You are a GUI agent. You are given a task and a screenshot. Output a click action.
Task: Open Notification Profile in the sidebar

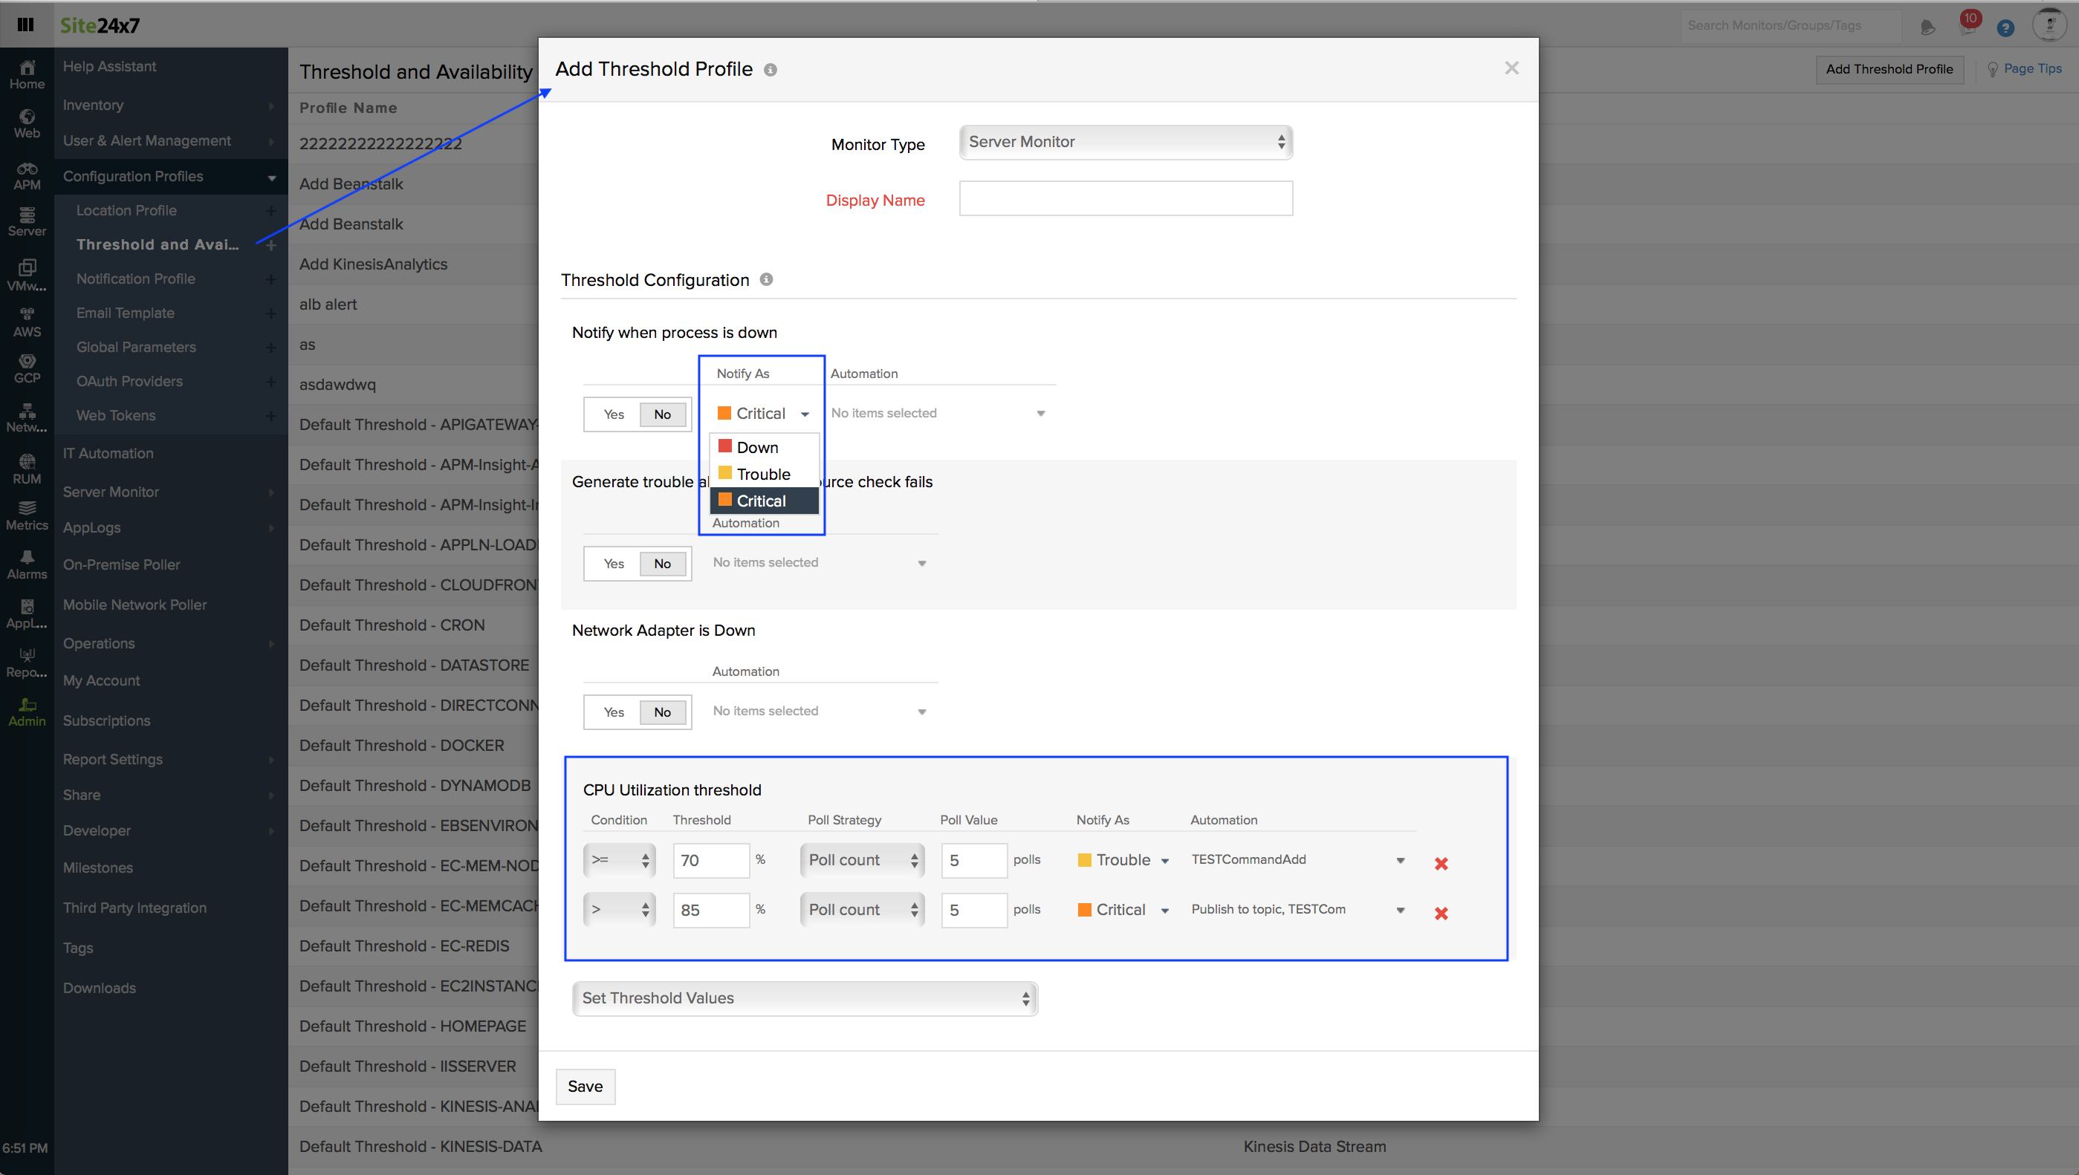click(135, 279)
